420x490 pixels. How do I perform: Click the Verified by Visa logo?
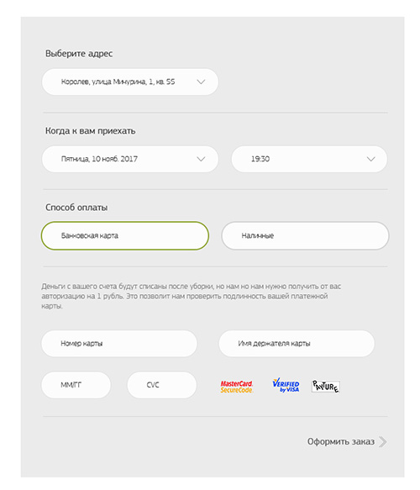(x=286, y=385)
